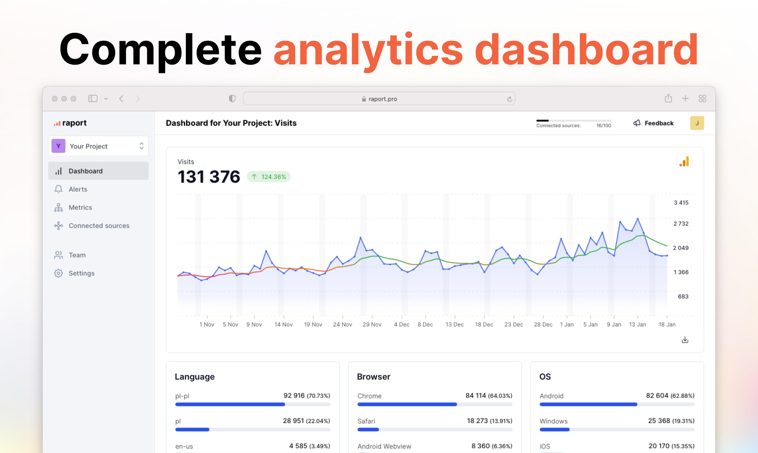Expand the Your Project selector

pyautogui.click(x=98, y=146)
